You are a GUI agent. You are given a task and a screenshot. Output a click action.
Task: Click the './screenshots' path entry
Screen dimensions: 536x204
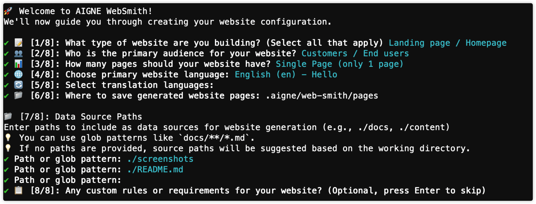click(x=160, y=159)
